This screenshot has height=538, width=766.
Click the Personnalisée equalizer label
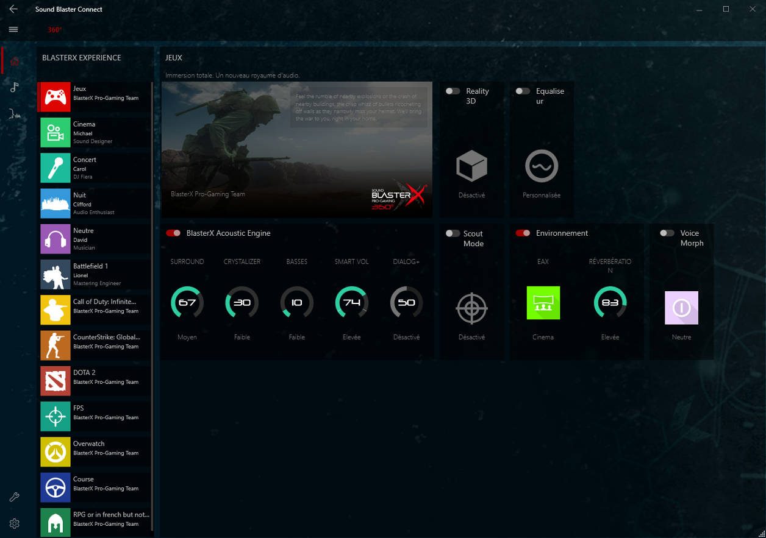pyautogui.click(x=542, y=196)
